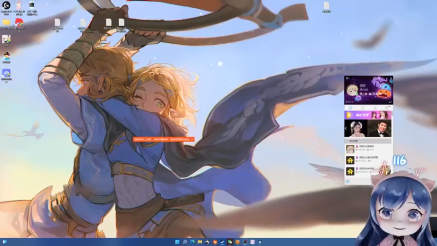Open File Explorer from taskbar
Image resolution: width=437 pixels, height=246 pixels.
tap(199, 242)
